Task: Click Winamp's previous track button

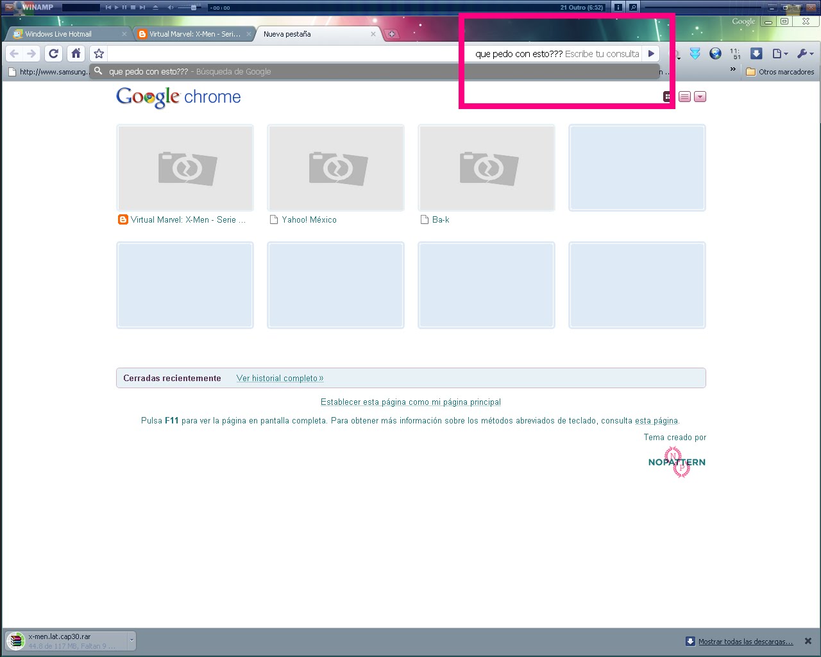Action: click(108, 8)
